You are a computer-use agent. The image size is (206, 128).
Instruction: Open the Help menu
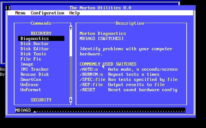tap(74, 13)
